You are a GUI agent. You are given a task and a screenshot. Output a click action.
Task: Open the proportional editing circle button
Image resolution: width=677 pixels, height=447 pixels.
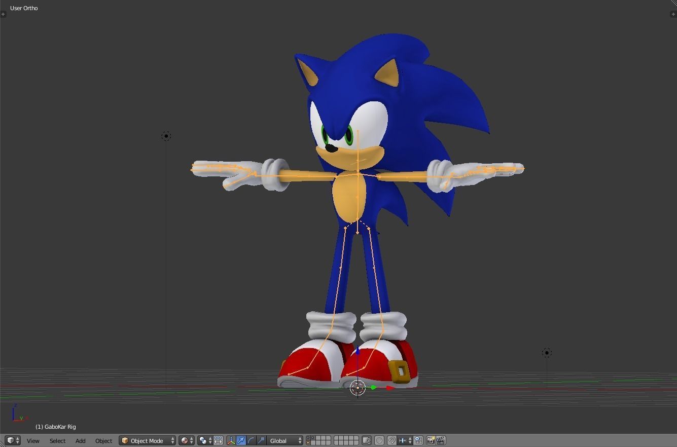pyautogui.click(x=379, y=440)
